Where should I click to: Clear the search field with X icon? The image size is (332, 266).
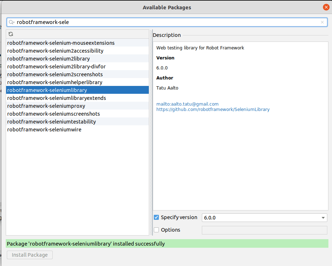pos(322,22)
